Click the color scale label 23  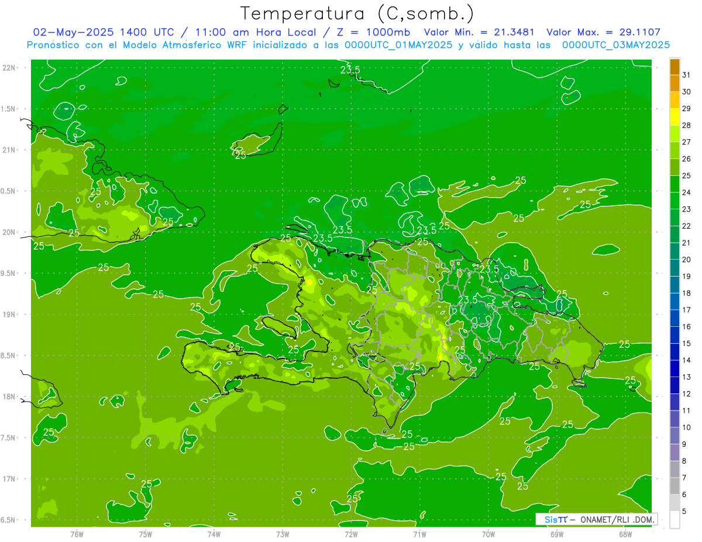point(687,209)
